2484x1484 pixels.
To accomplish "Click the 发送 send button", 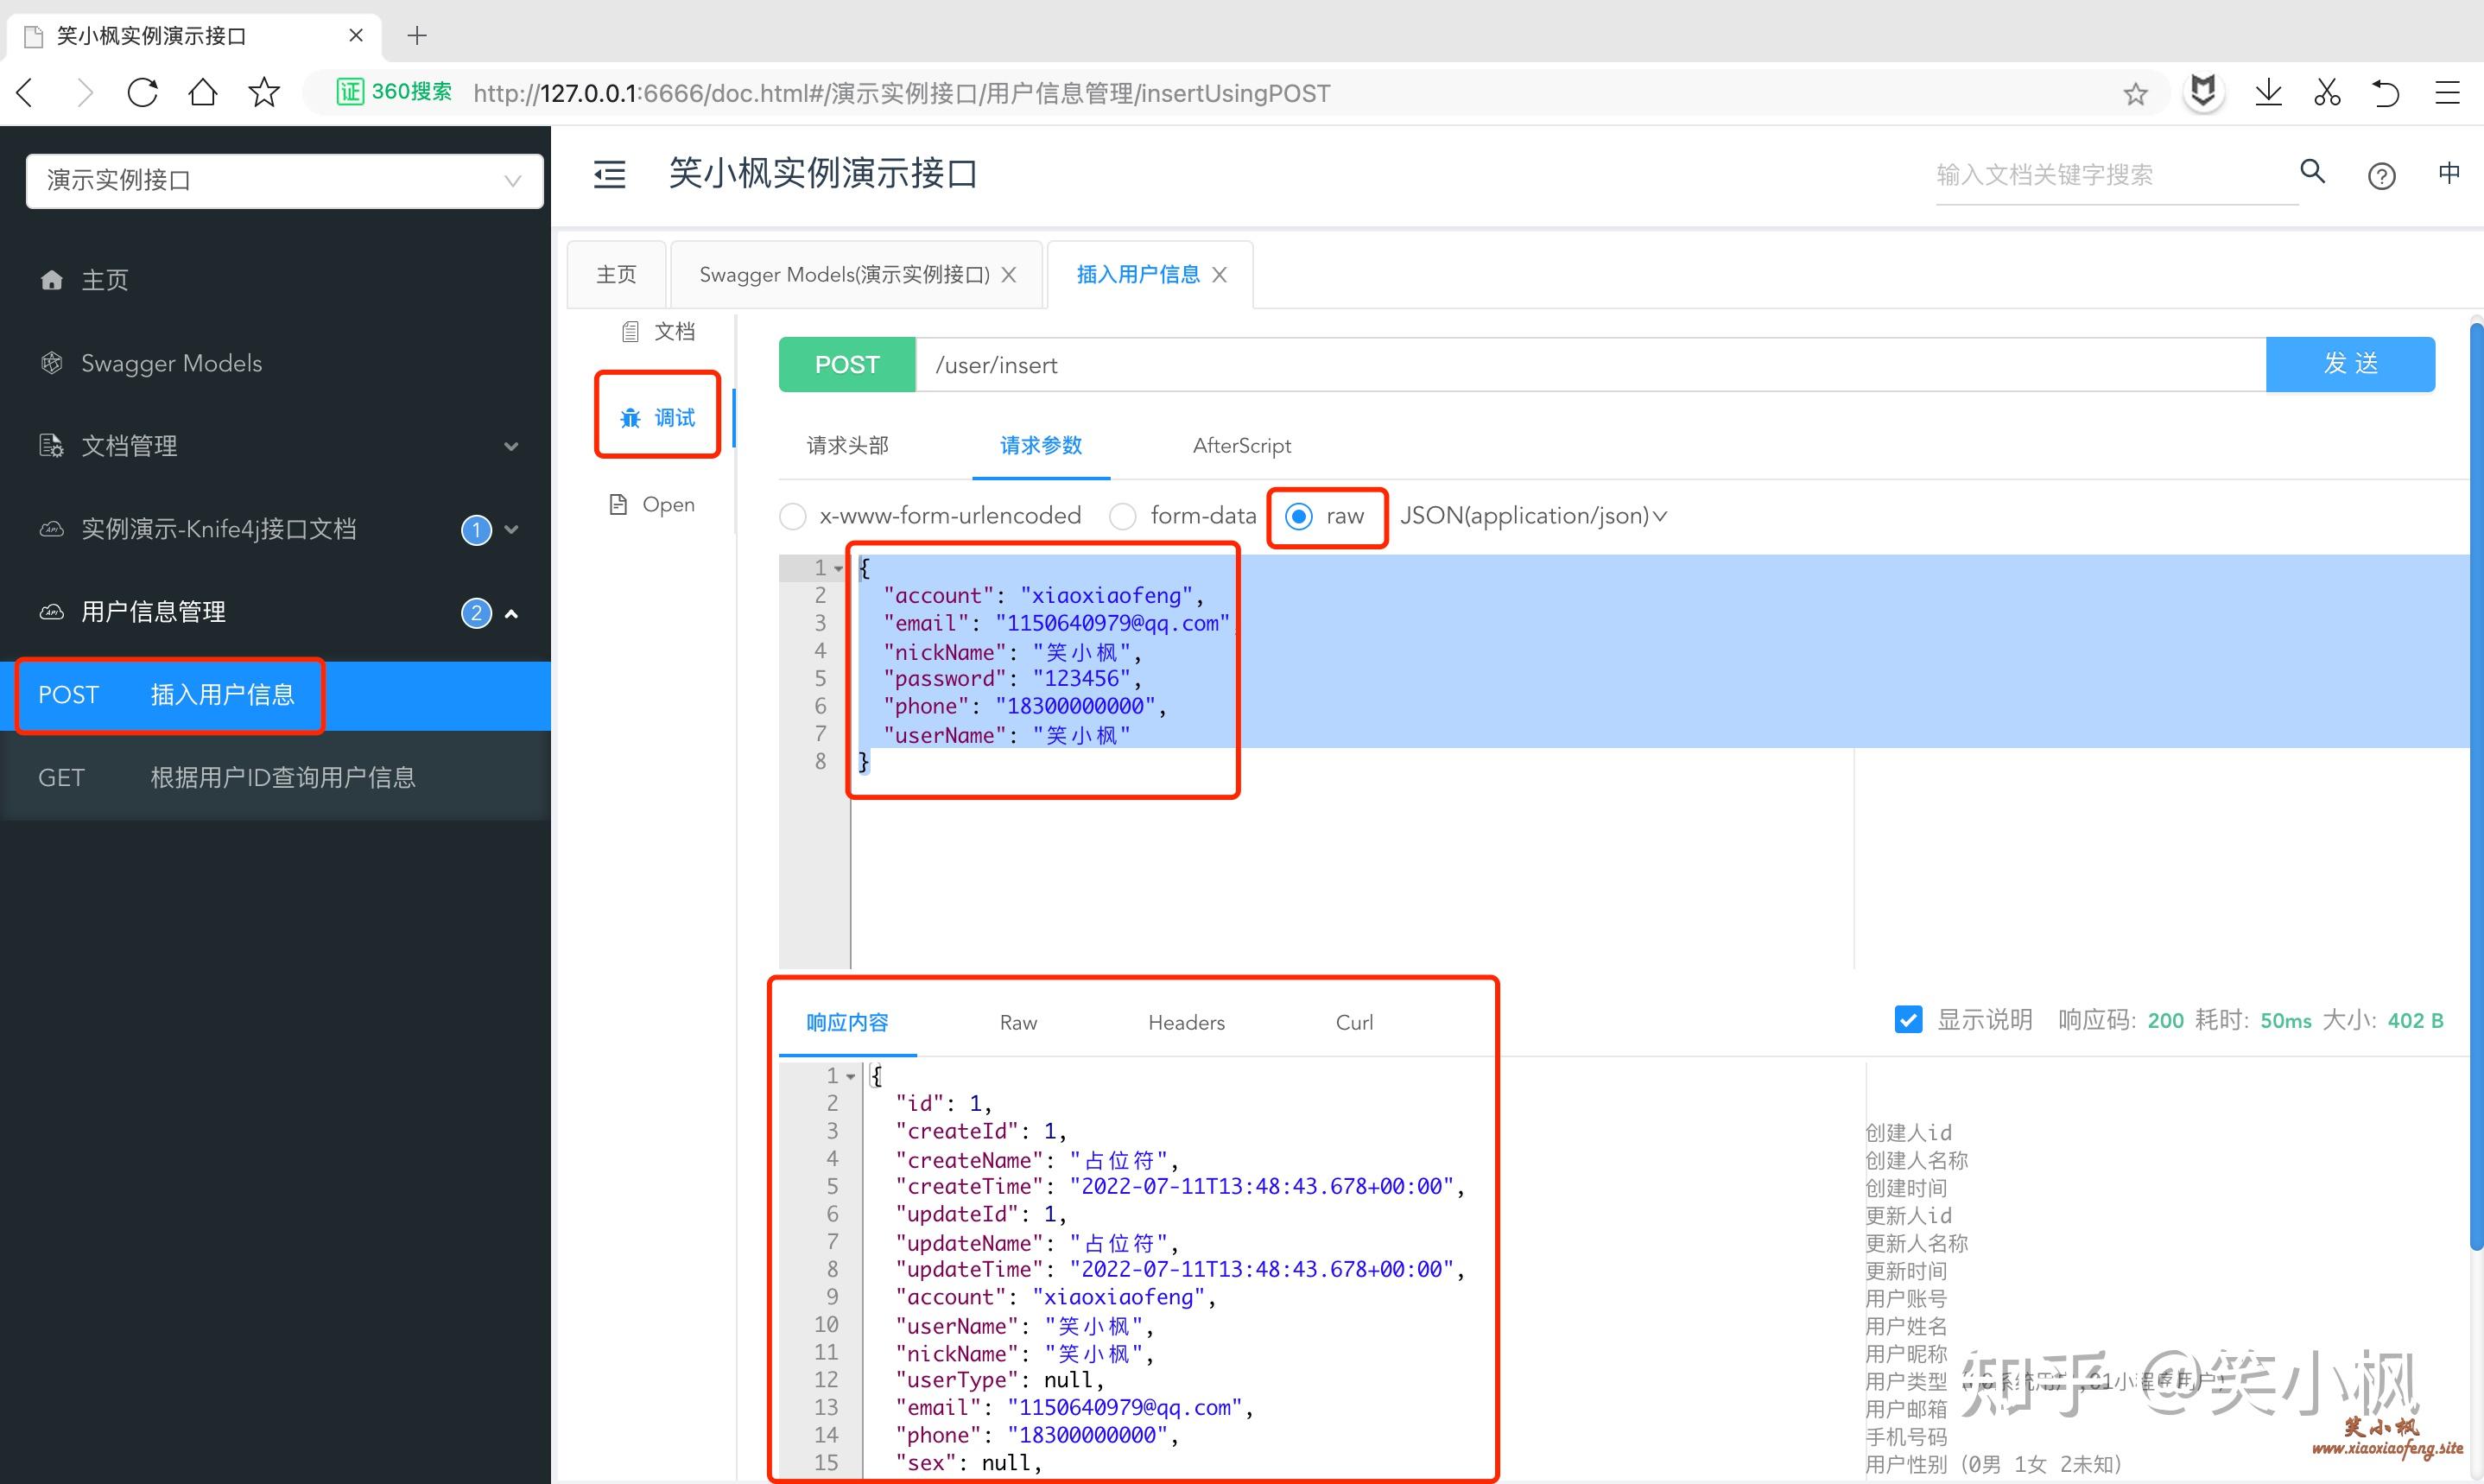I will tap(2349, 364).
